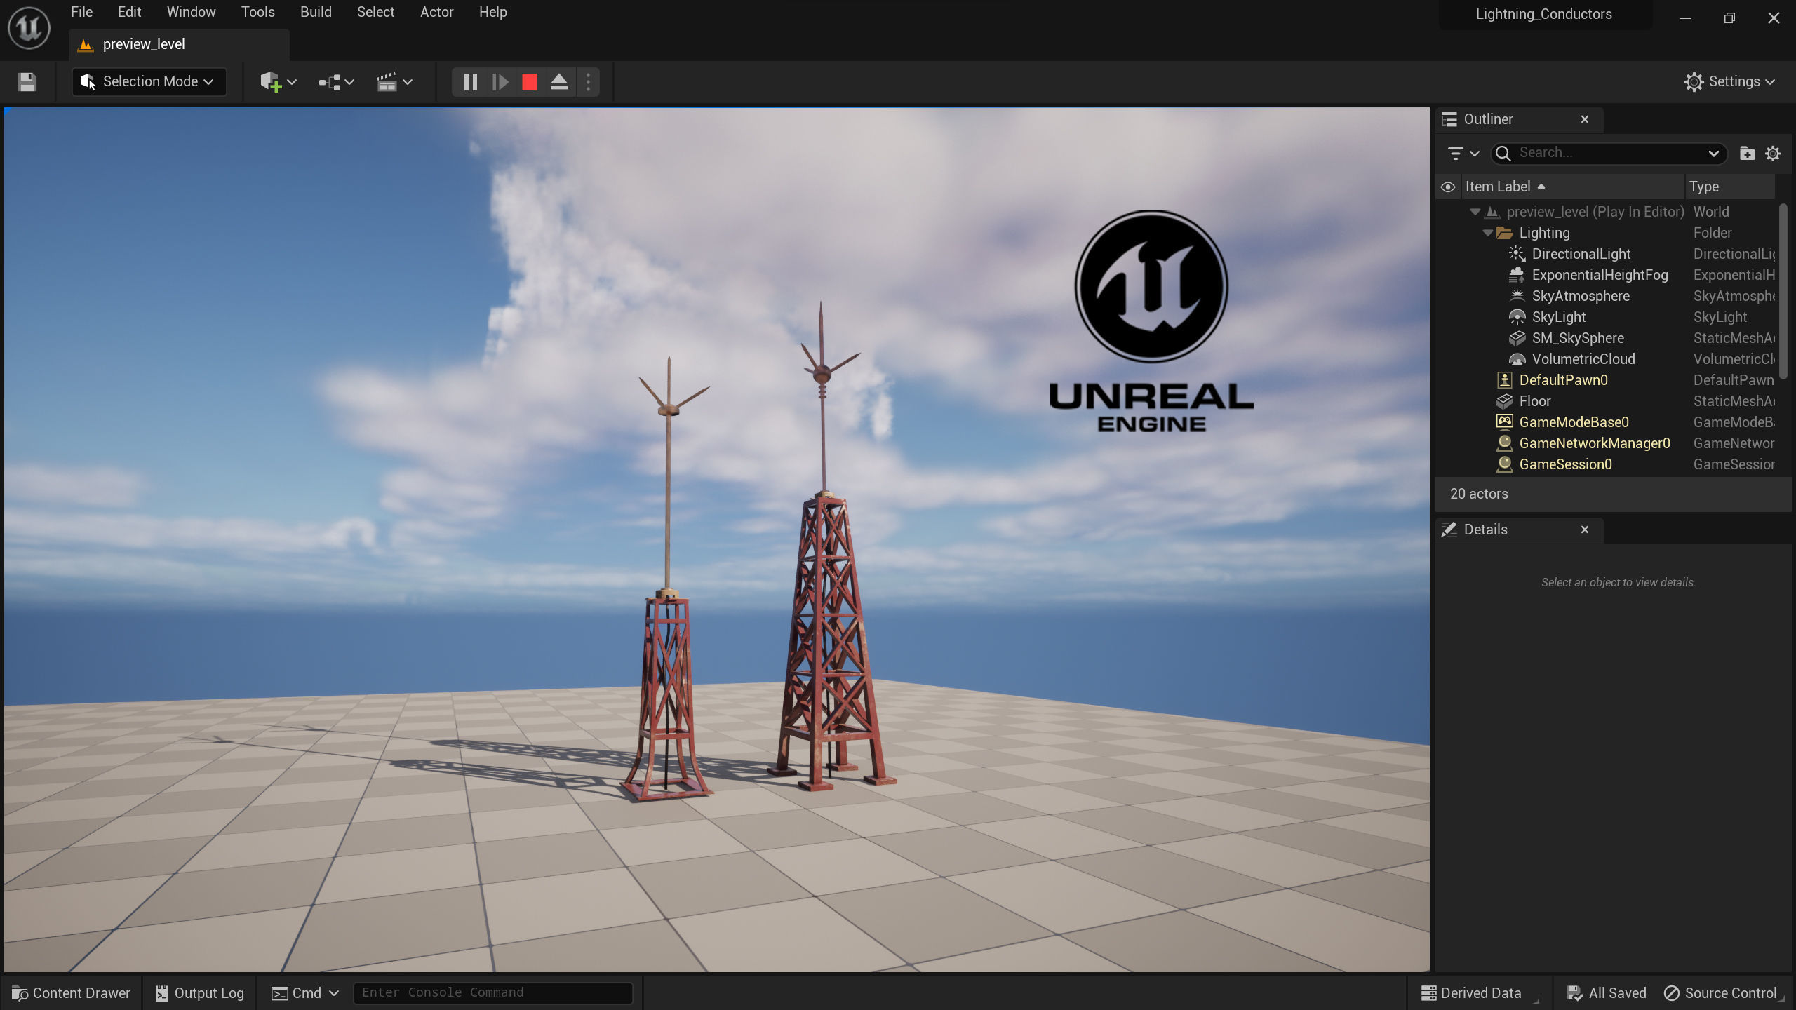Image resolution: width=1796 pixels, height=1010 pixels.
Task: Open the Select menu
Action: (x=375, y=12)
